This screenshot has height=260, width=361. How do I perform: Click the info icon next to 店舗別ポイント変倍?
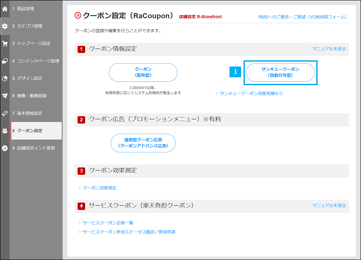pyautogui.click(x=5, y=147)
